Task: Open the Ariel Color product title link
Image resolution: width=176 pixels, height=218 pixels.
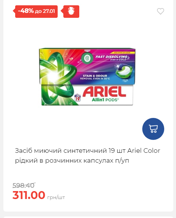Action: pos(88,155)
